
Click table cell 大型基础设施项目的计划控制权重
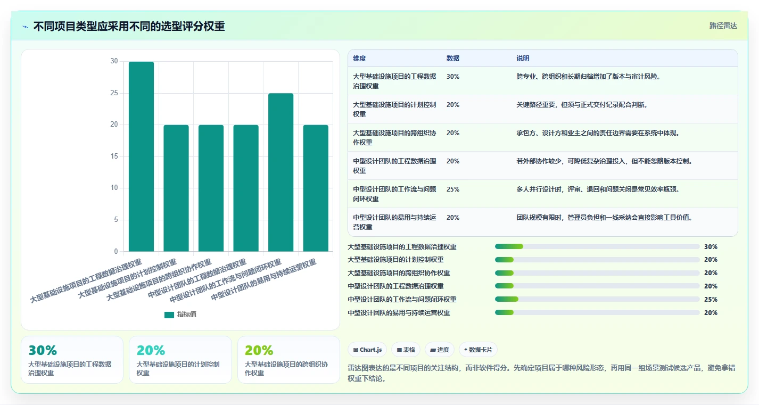click(x=394, y=109)
